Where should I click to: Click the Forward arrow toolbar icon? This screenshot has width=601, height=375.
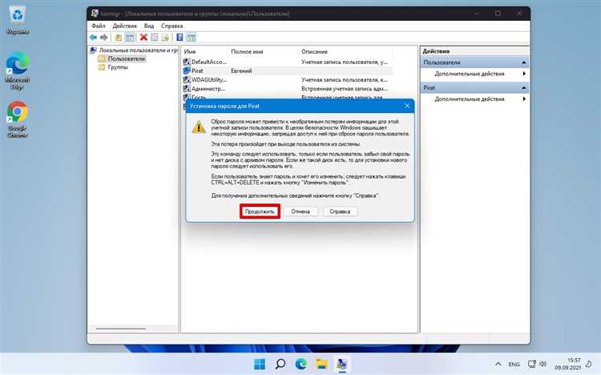[x=103, y=37]
